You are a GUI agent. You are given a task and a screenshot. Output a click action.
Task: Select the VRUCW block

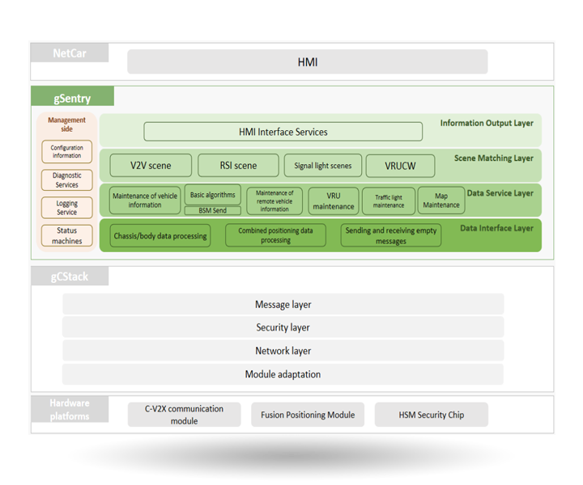[x=401, y=166]
